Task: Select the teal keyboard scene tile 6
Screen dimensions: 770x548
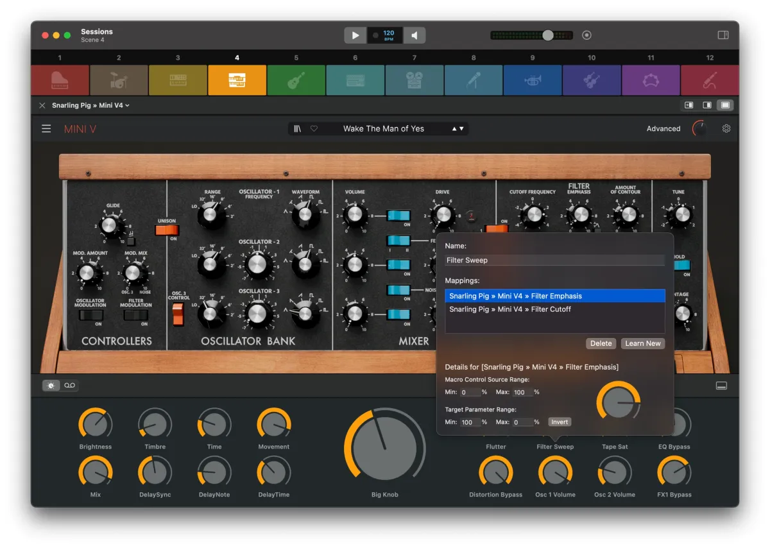Action: (x=355, y=80)
